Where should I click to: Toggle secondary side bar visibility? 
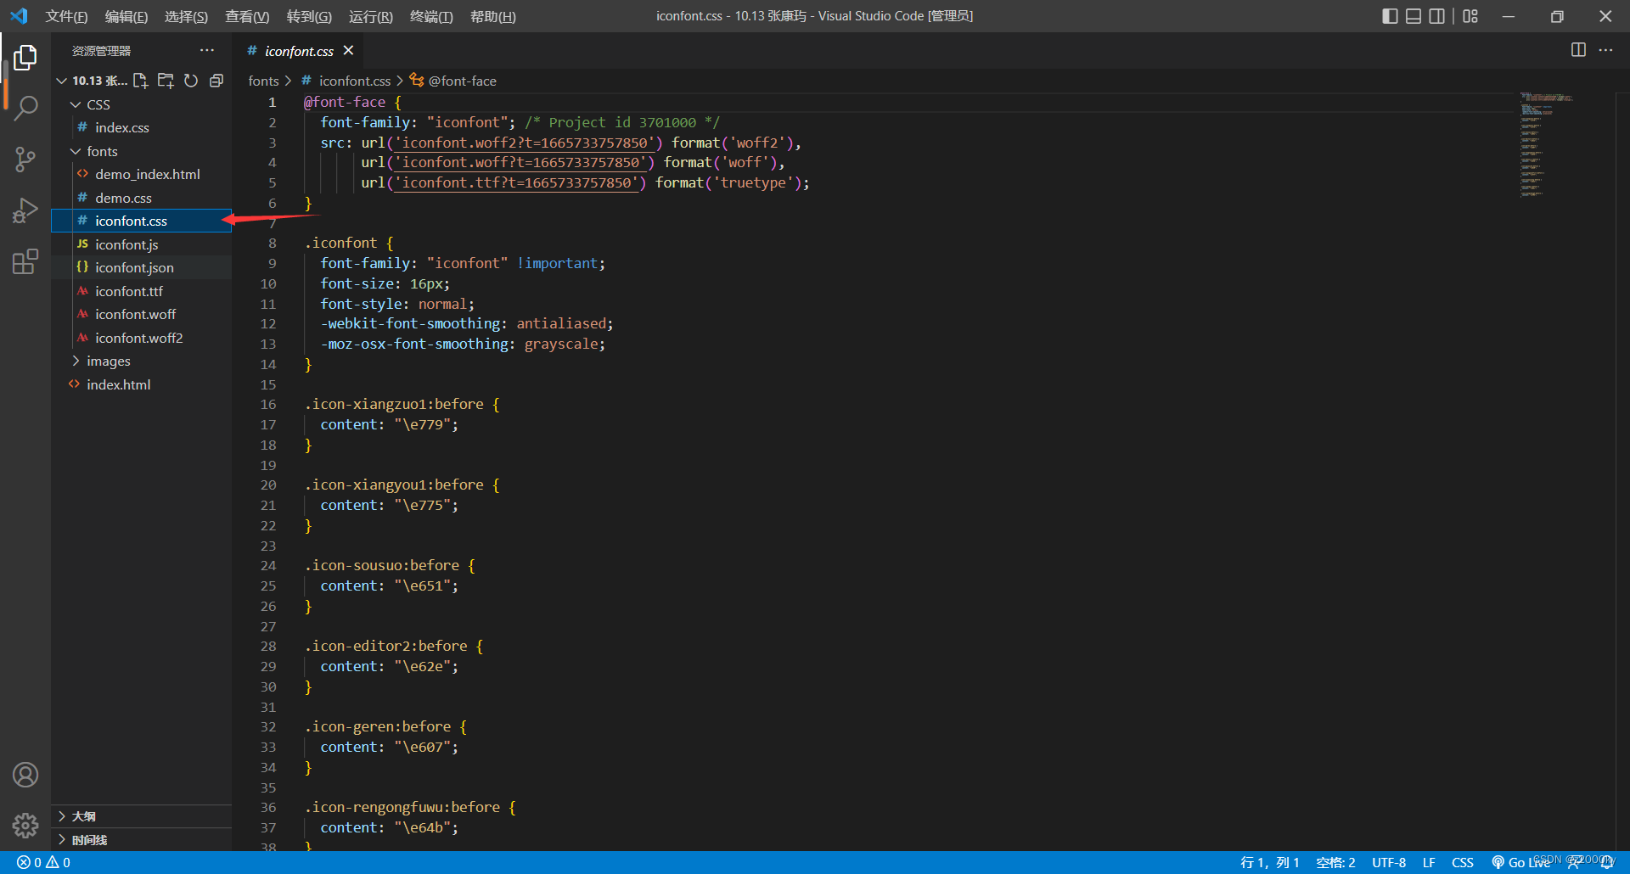1437,16
